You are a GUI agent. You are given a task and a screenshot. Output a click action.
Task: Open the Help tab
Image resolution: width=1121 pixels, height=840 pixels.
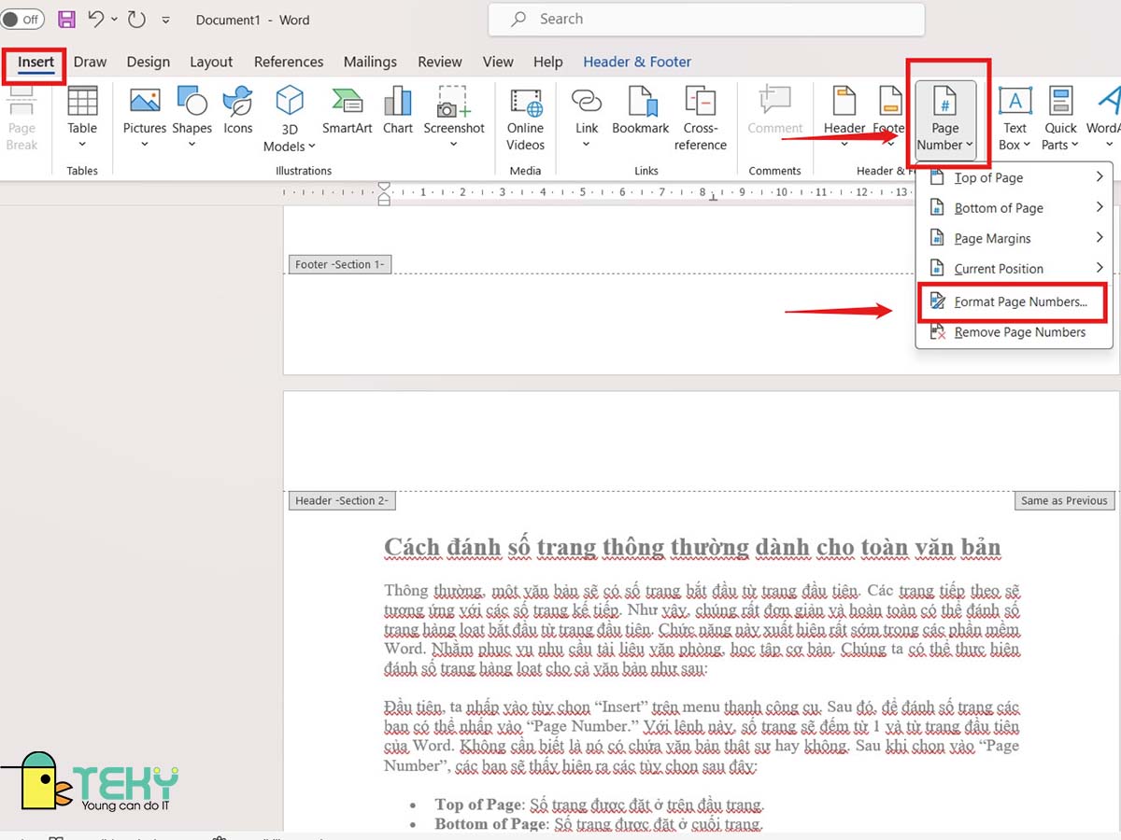click(x=548, y=63)
